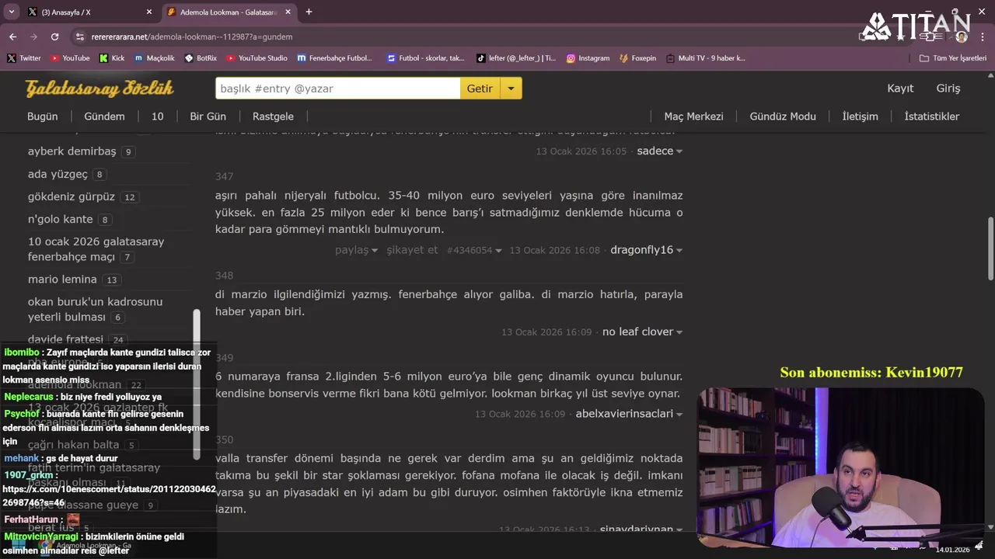
Task: Toggle Gündüz Modu day mode
Action: tap(783, 116)
